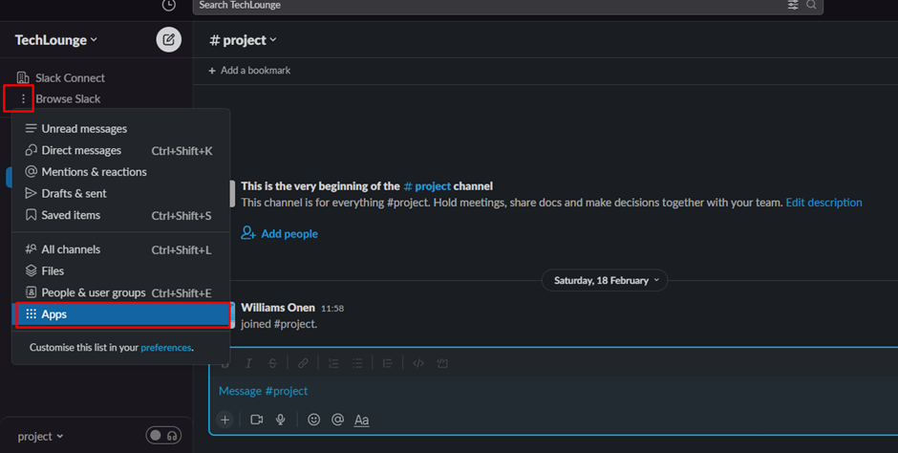This screenshot has width=898, height=453.
Task: Open Mentions & reactions menu item
Action: point(120,172)
